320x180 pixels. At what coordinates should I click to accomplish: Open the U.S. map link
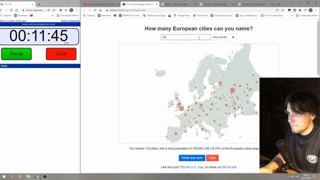pos(194,167)
